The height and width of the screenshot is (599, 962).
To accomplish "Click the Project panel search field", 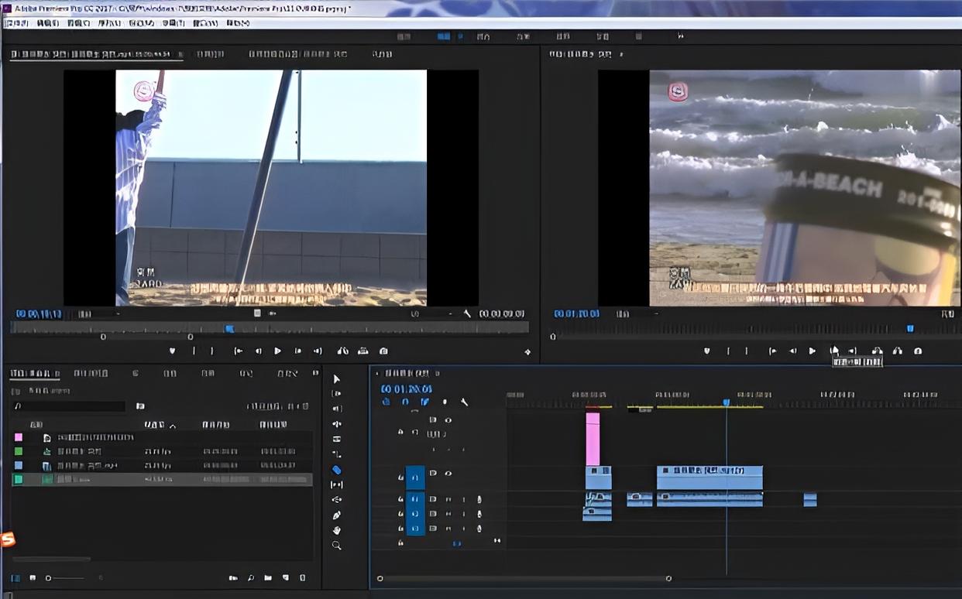I will point(70,406).
